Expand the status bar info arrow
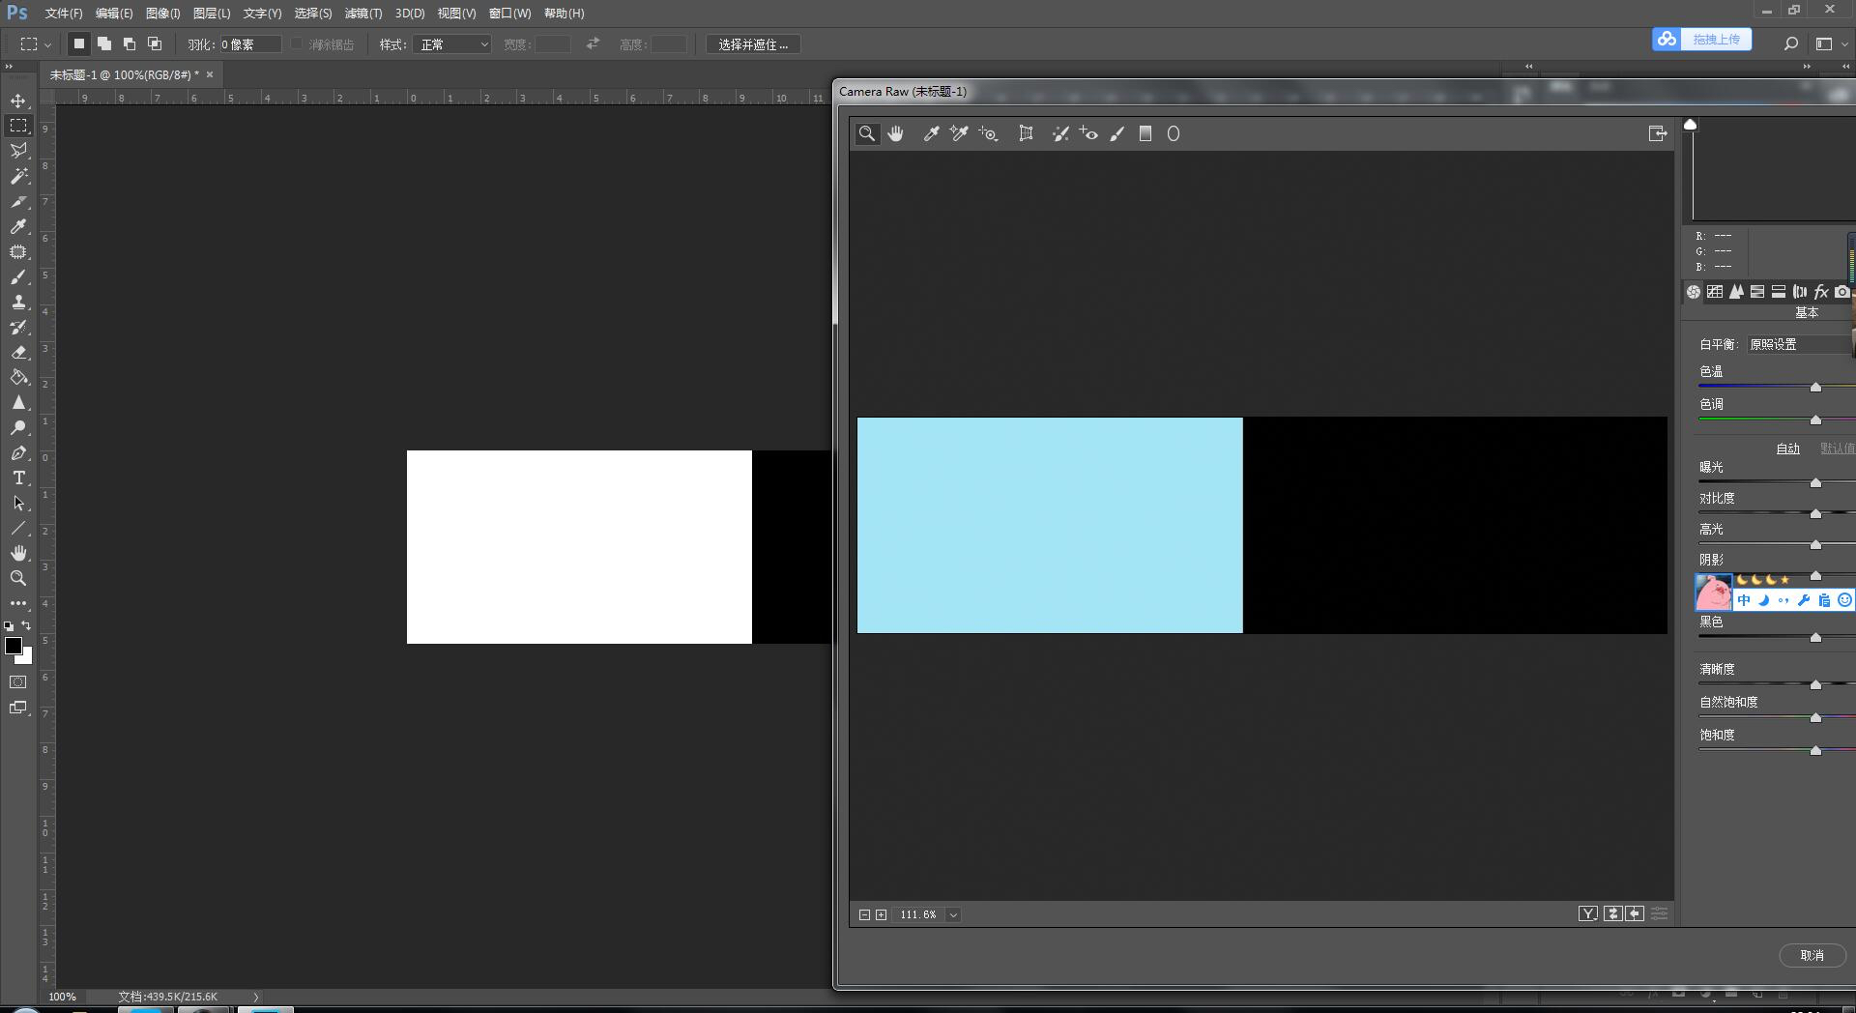Screen dimensions: 1856x1013 tap(256, 997)
